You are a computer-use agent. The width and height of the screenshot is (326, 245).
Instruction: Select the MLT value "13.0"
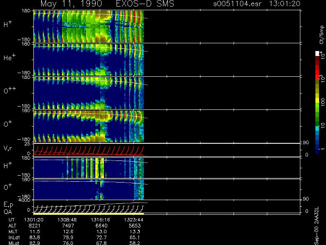coord(101,232)
